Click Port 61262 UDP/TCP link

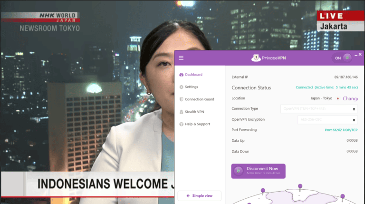click(341, 130)
